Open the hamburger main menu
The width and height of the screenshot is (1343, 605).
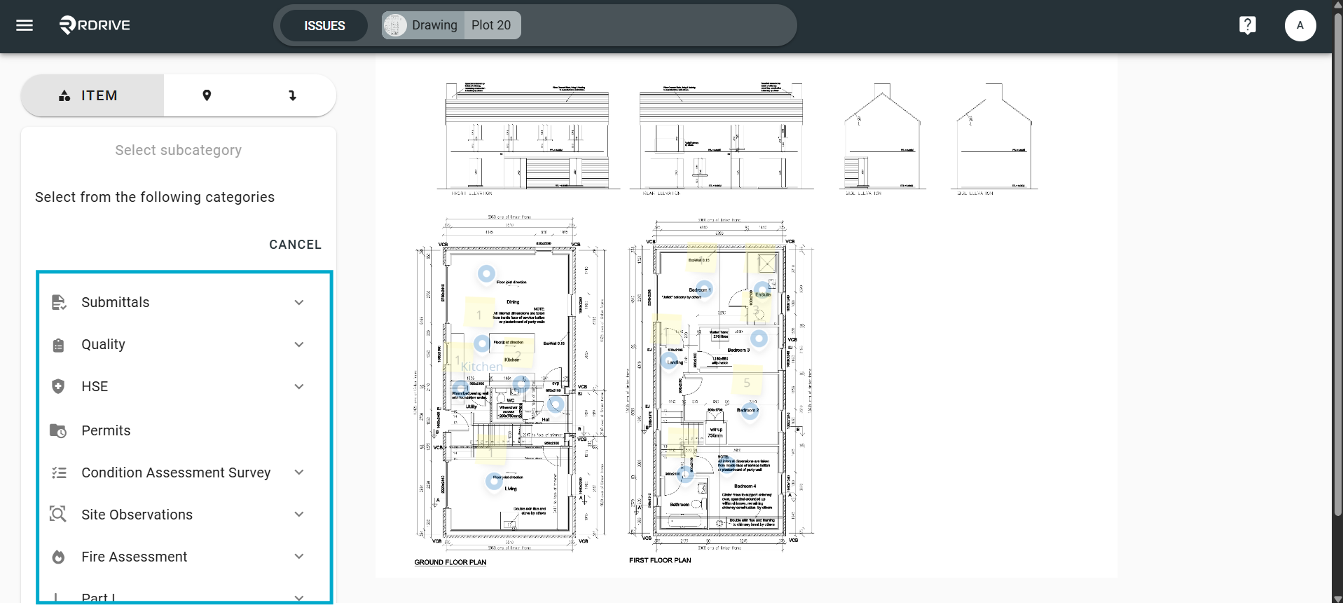point(25,25)
